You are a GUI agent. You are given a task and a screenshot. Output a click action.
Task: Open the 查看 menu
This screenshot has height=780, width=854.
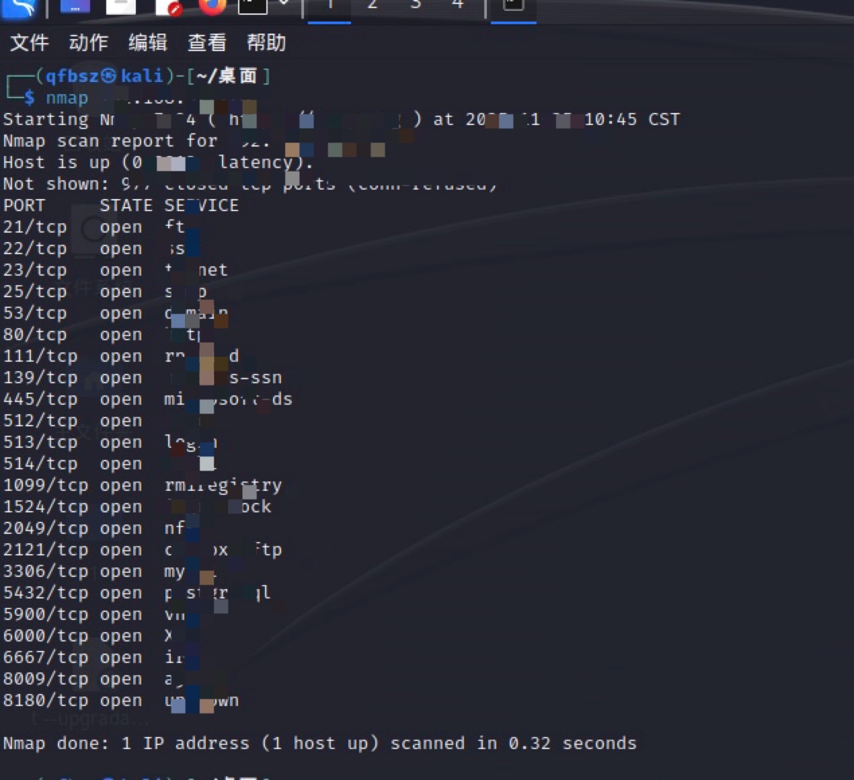point(206,42)
